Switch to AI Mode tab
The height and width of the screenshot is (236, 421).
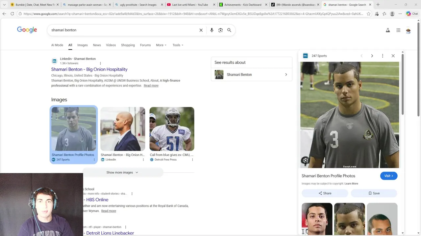57,45
